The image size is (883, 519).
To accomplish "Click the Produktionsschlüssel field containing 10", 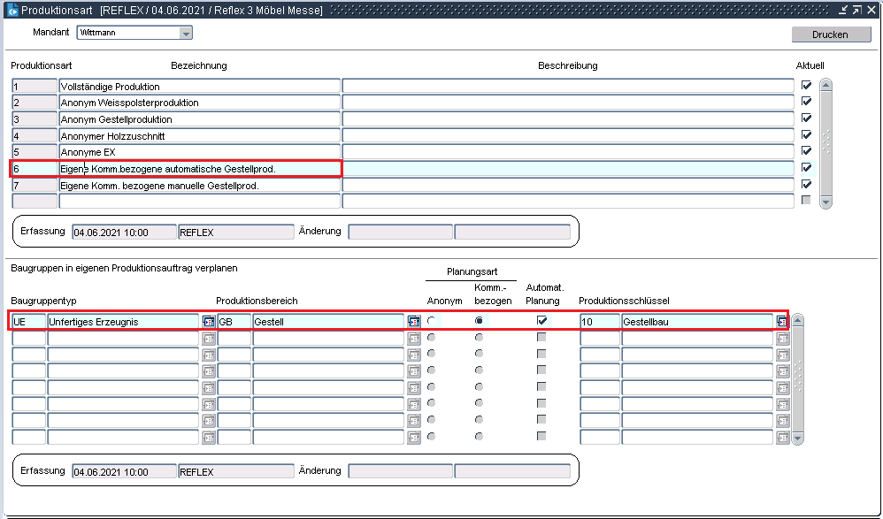I will [x=599, y=322].
